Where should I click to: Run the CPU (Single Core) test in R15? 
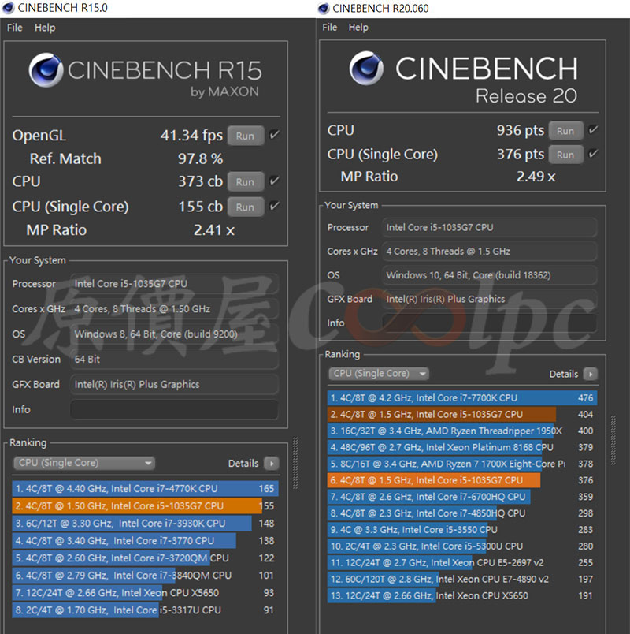245,207
